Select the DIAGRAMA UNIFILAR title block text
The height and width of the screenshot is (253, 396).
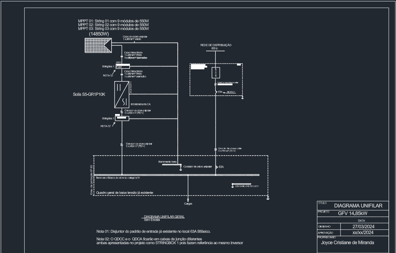tap(358, 206)
